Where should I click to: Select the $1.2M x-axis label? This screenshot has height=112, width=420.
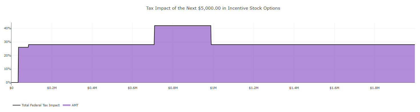[x=254, y=88]
